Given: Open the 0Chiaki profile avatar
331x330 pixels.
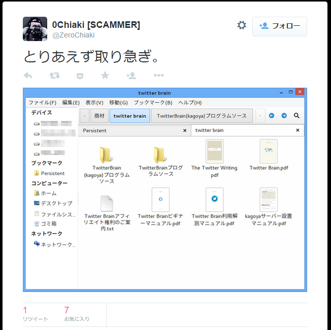Looking at the screenshot, I should (35, 29).
